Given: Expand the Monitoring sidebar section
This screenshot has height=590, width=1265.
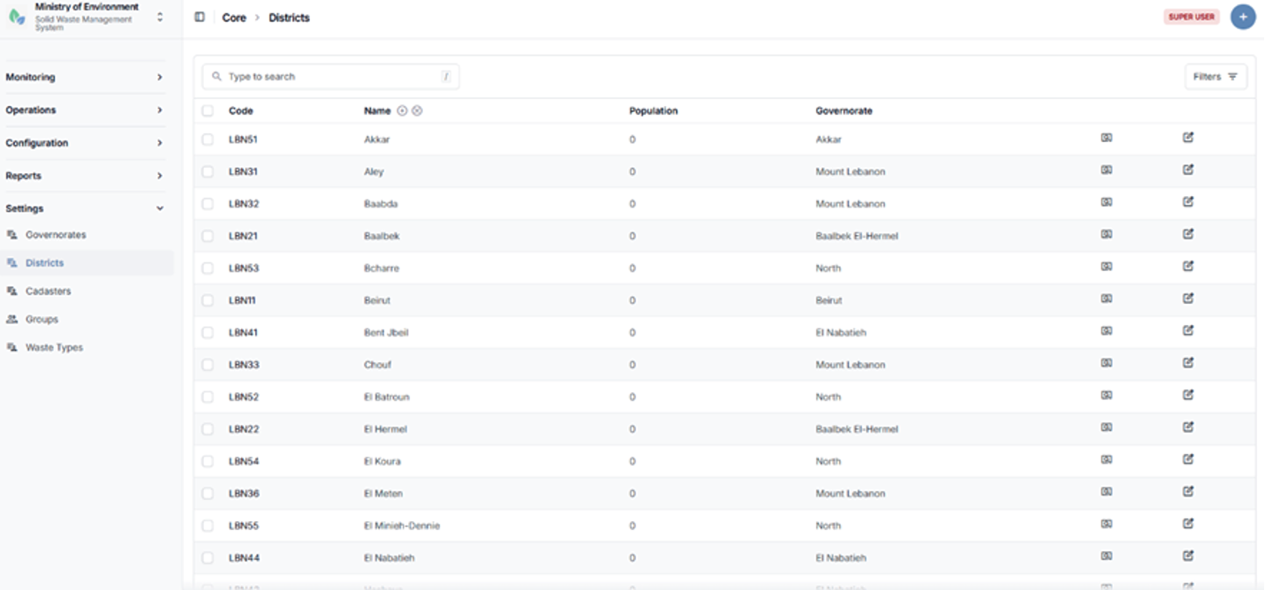Looking at the screenshot, I should click(85, 78).
